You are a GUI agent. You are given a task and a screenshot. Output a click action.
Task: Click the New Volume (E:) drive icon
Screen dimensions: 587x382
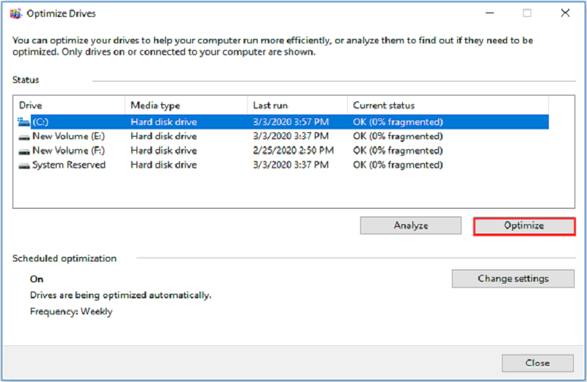coord(24,137)
